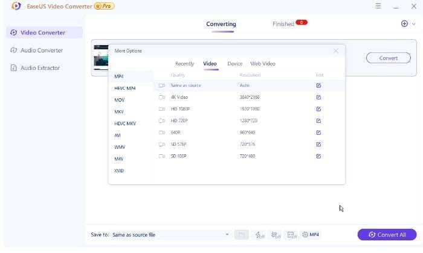Select the SD 480P quality row
This screenshot has width=423, height=253.
click(249, 156)
